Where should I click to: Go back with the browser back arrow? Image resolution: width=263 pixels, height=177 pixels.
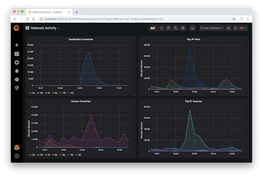pos(15,19)
